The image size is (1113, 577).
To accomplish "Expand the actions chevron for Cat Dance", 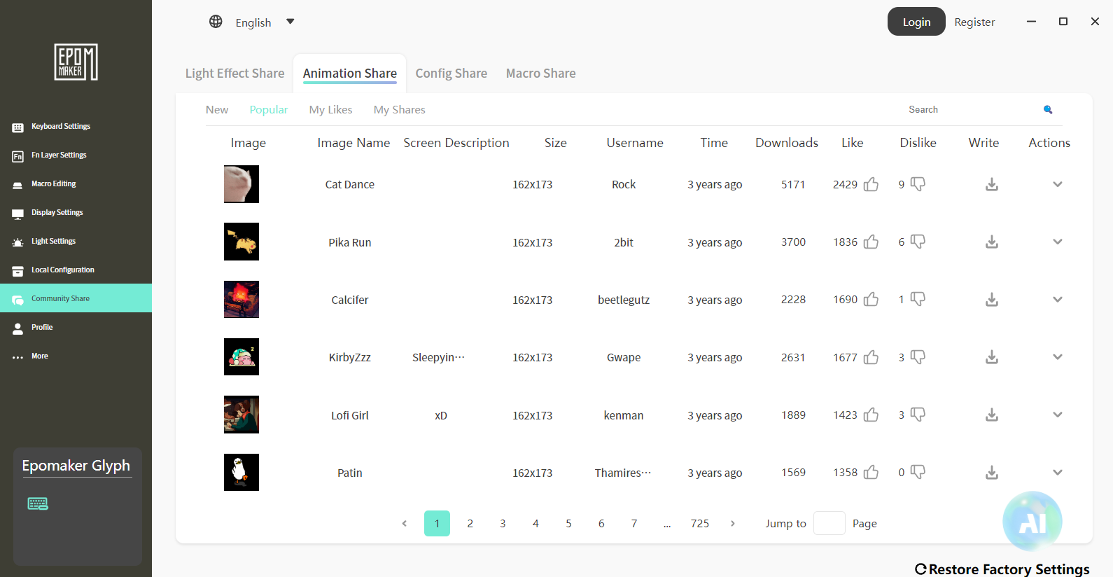I will tap(1057, 184).
